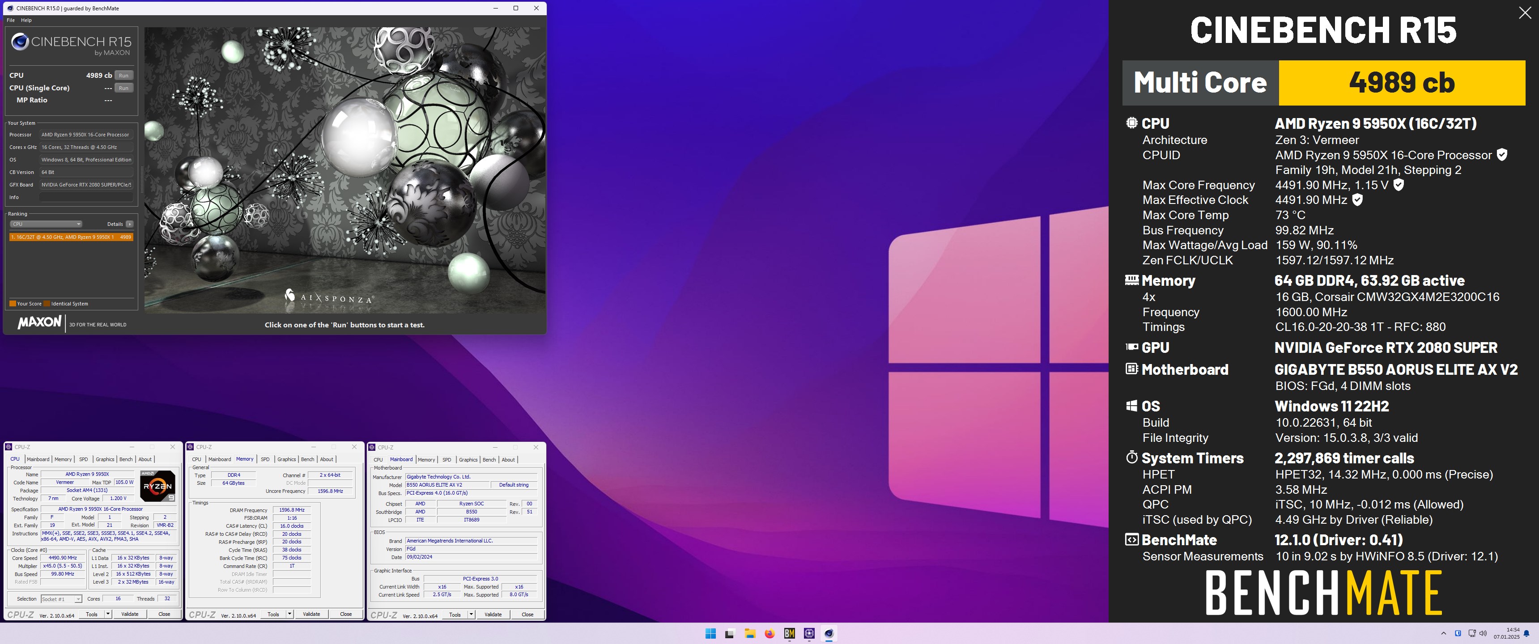Open the security shield tray icon
This screenshot has width=1539, height=644.
point(1458,633)
